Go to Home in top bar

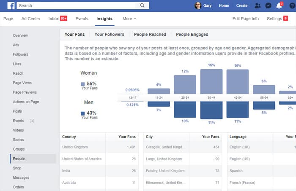224,5
